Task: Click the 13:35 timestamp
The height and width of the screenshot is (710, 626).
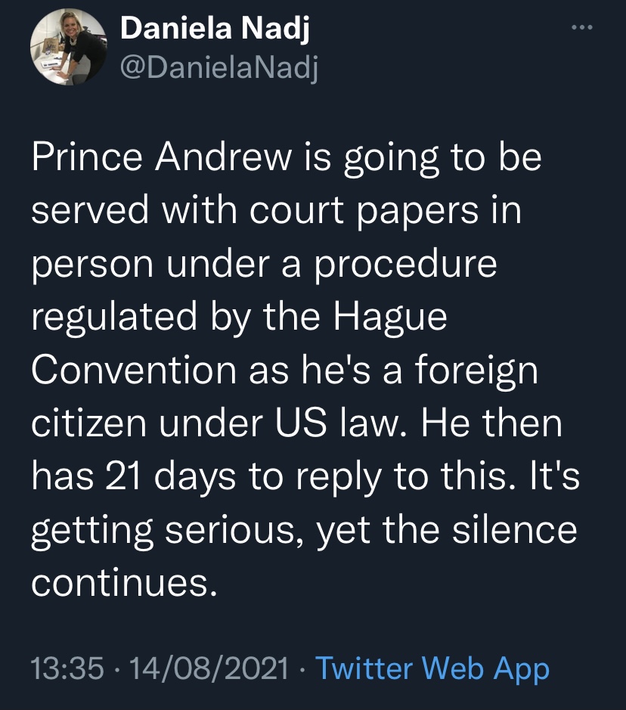Action: 67,668
